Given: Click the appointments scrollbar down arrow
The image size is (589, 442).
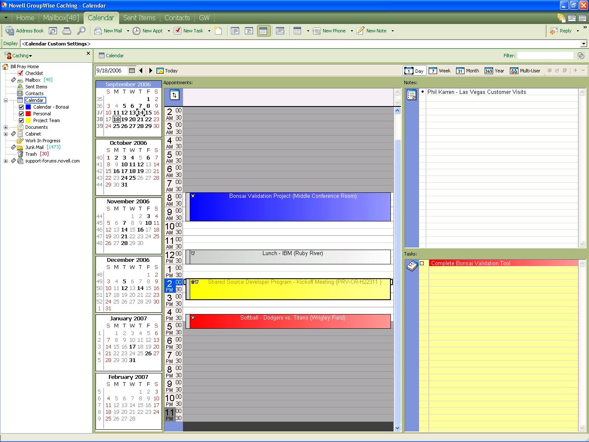Looking at the screenshot, I should [398, 428].
